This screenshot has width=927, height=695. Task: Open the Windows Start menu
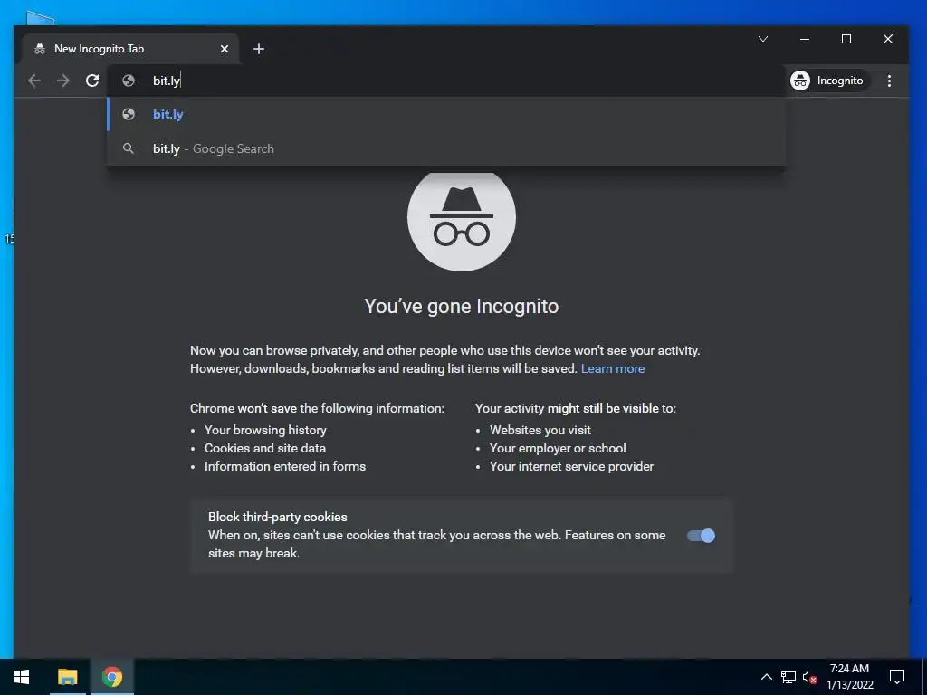click(x=22, y=677)
